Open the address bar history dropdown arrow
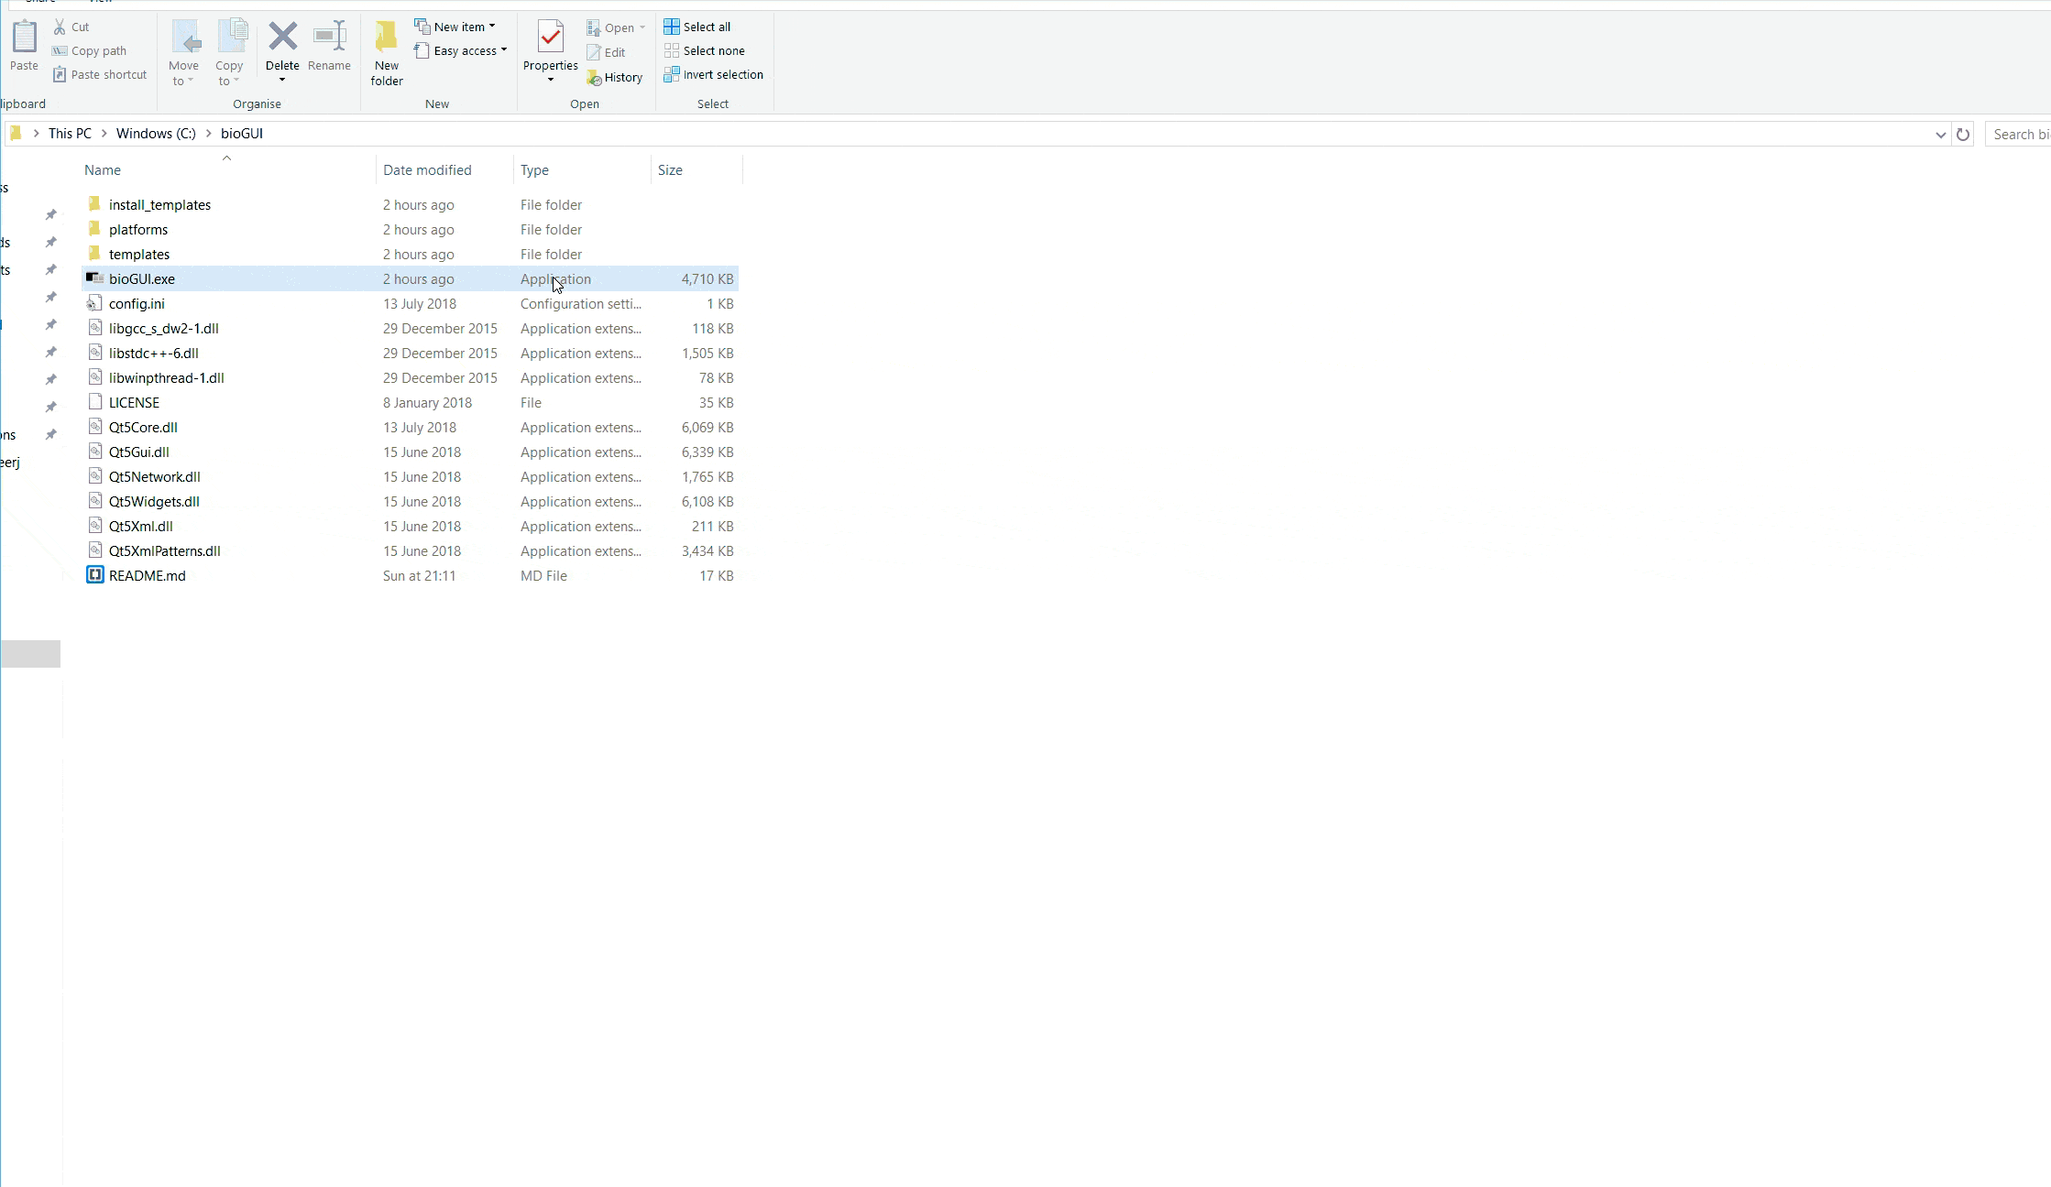 click(x=1940, y=135)
